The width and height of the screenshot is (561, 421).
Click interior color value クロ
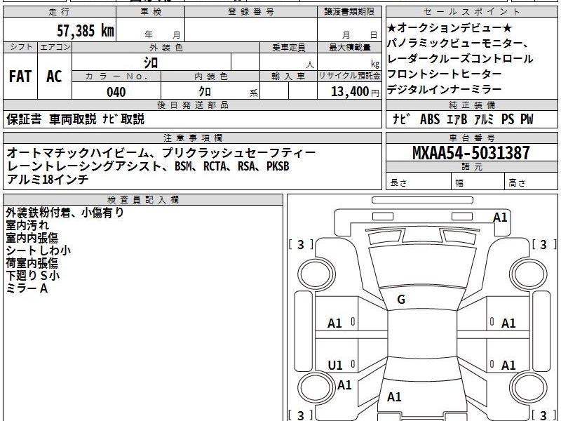(x=205, y=92)
